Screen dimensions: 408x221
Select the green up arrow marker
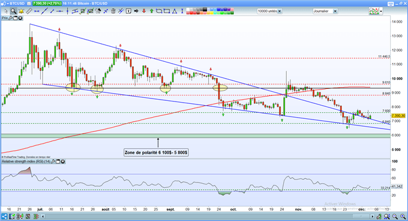point(151,11)
